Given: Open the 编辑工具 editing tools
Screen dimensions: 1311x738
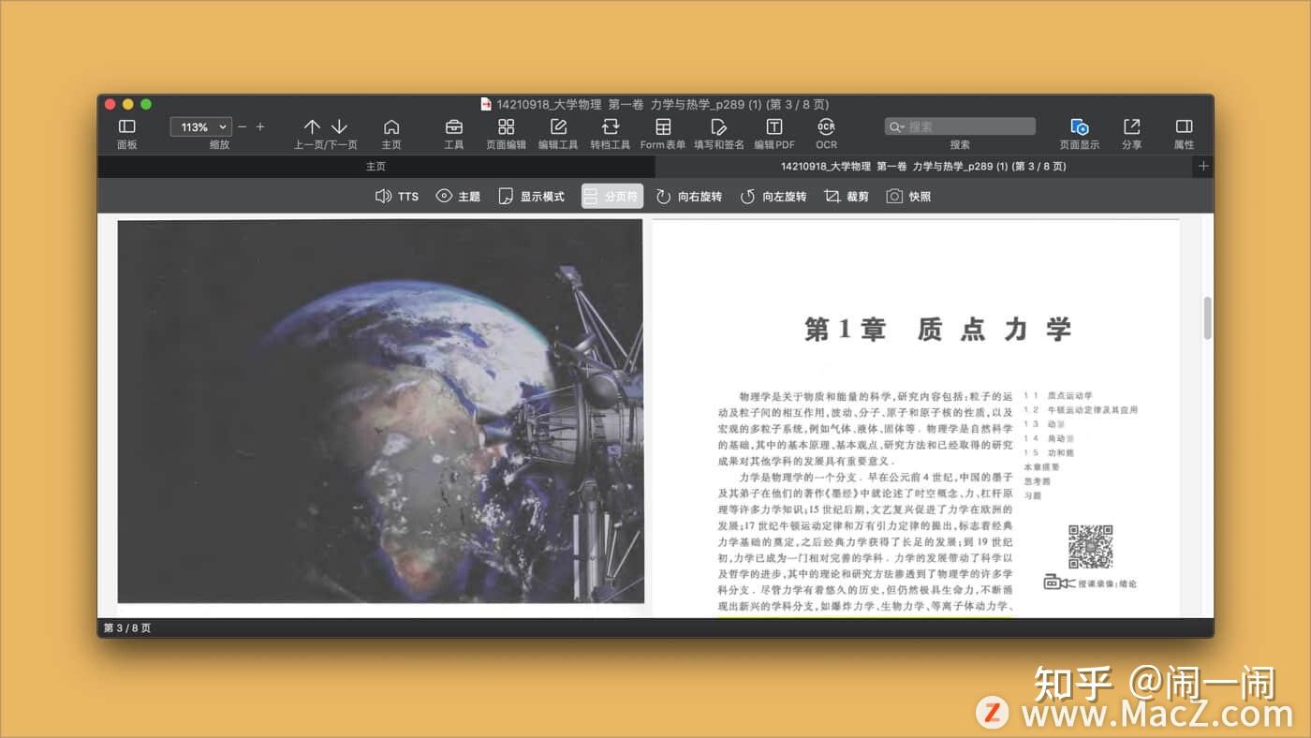Looking at the screenshot, I should coord(558,132).
